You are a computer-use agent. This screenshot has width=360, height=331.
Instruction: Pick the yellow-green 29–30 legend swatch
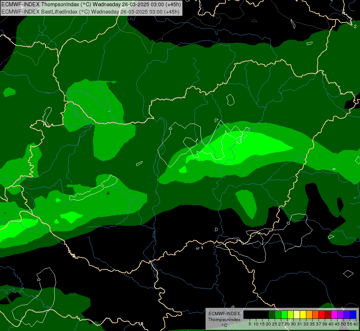291,314
